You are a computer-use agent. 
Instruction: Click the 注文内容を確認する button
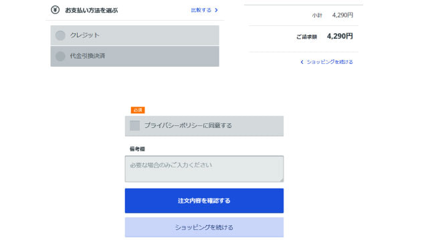tap(204, 201)
